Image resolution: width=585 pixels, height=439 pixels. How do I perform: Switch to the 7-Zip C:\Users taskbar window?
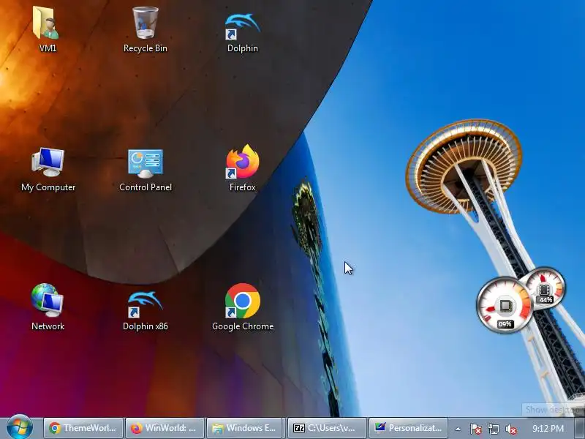(327, 428)
